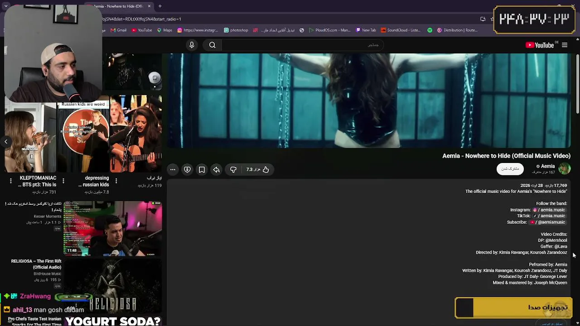580x326 pixels.
Task: Click the Thanks heart-dollar icon
Action: coord(187,169)
